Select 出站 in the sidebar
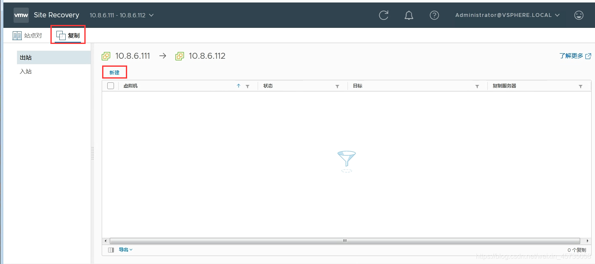 (54, 57)
